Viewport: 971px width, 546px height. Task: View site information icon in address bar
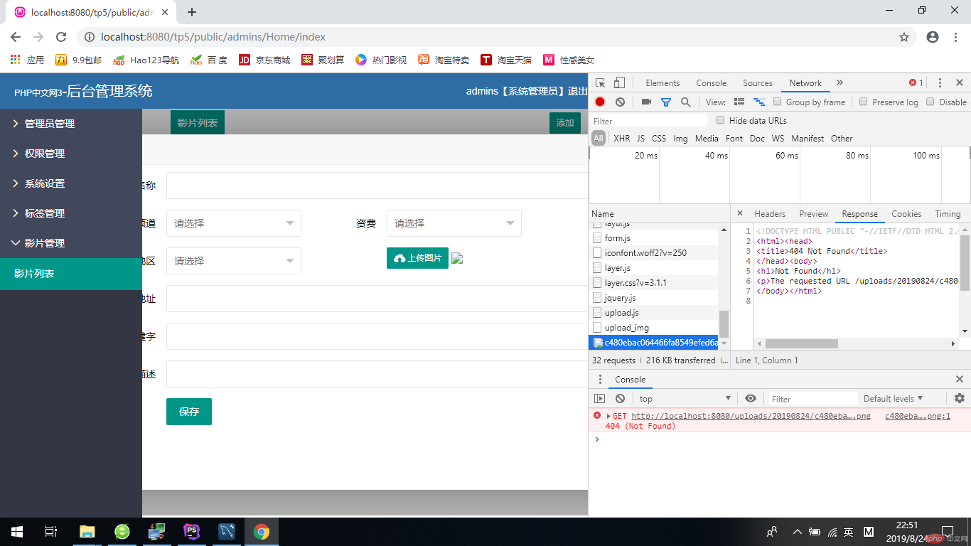point(90,37)
